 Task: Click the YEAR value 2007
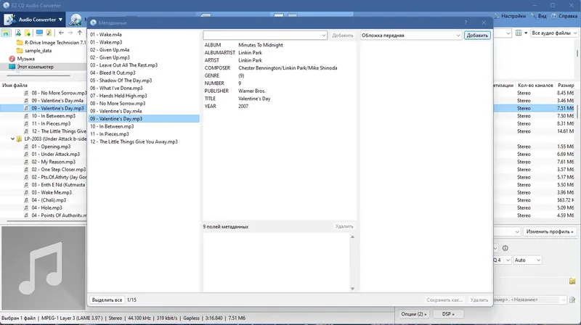pyautogui.click(x=243, y=106)
